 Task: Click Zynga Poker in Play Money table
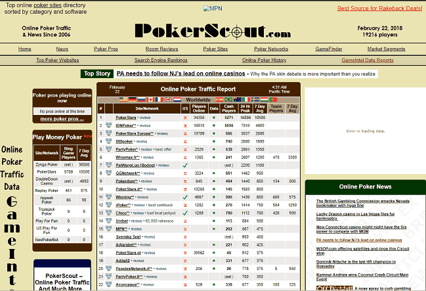tap(47, 164)
